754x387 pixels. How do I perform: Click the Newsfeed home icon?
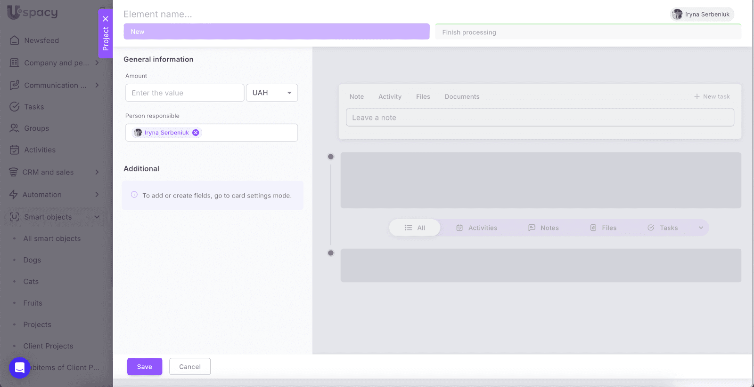tap(15, 40)
